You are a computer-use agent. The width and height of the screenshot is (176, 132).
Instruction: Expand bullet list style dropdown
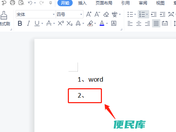tap(135, 15)
